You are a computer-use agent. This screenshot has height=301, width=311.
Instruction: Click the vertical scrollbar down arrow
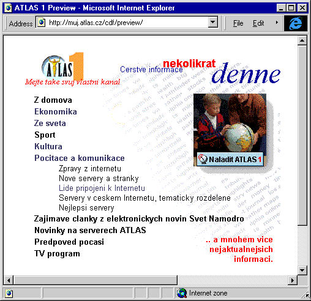pos(302,270)
